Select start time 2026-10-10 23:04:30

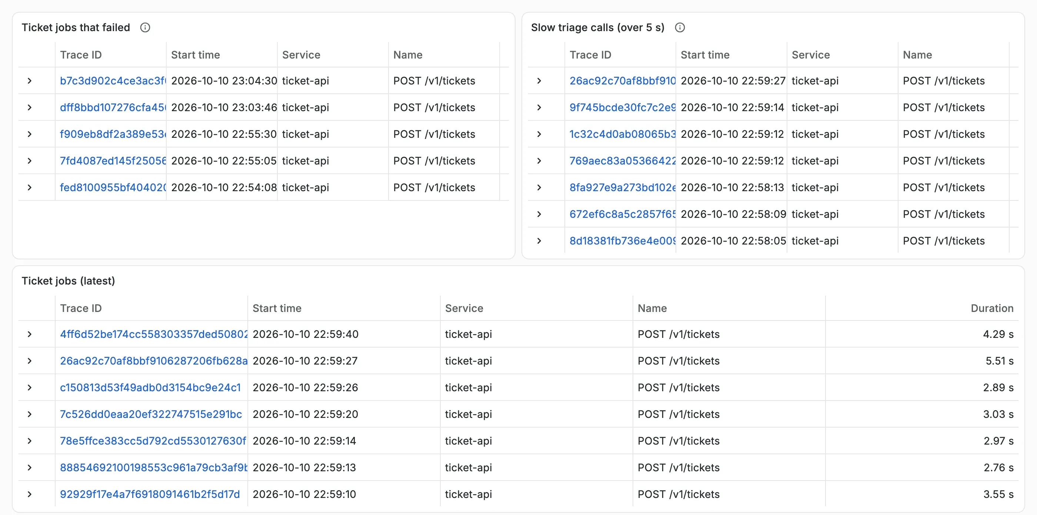click(x=224, y=80)
